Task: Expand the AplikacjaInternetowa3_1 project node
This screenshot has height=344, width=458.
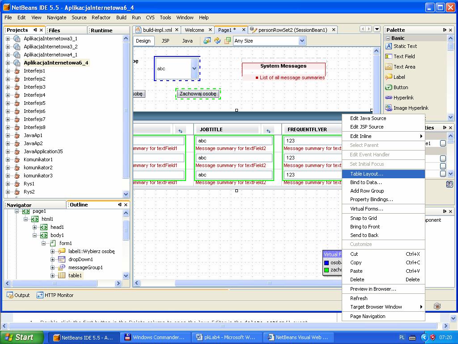Action: coord(8,39)
